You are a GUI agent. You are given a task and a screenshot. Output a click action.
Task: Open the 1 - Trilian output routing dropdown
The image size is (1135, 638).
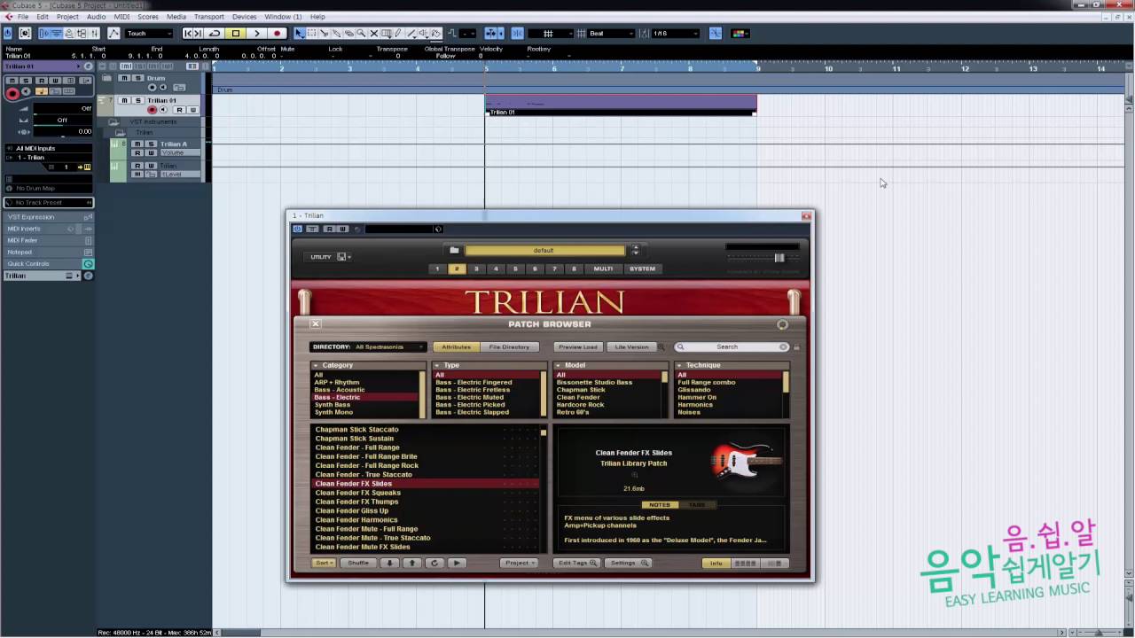coord(48,157)
